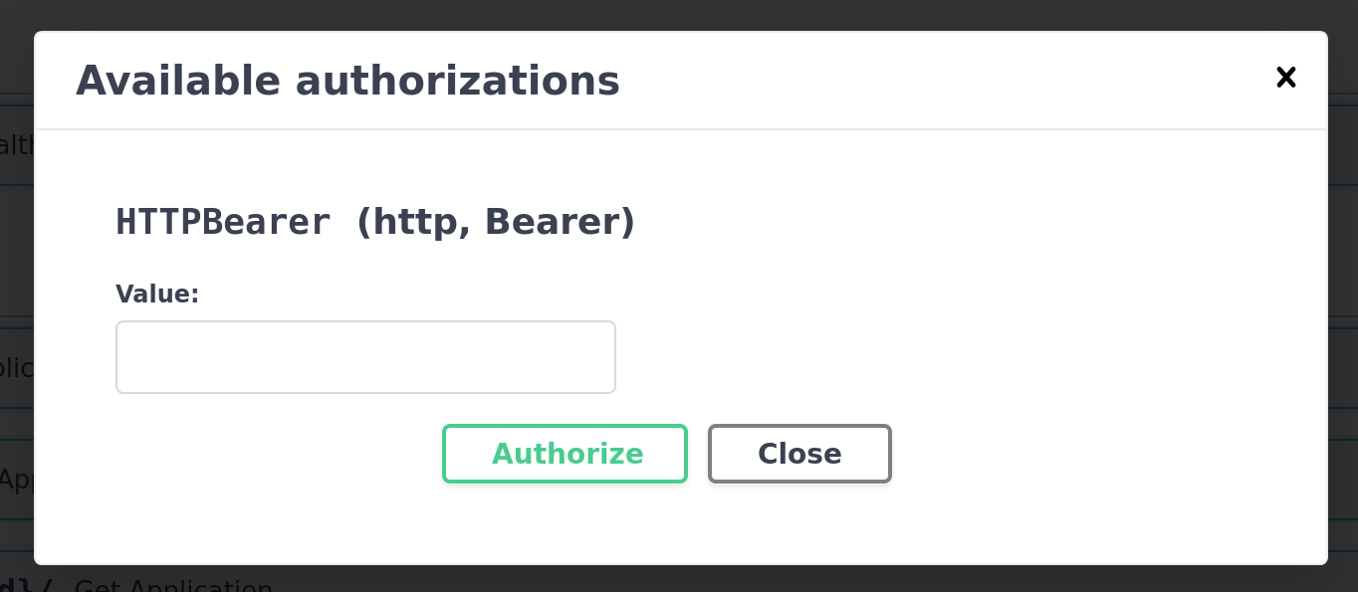Focus the Value input field

tap(365, 357)
